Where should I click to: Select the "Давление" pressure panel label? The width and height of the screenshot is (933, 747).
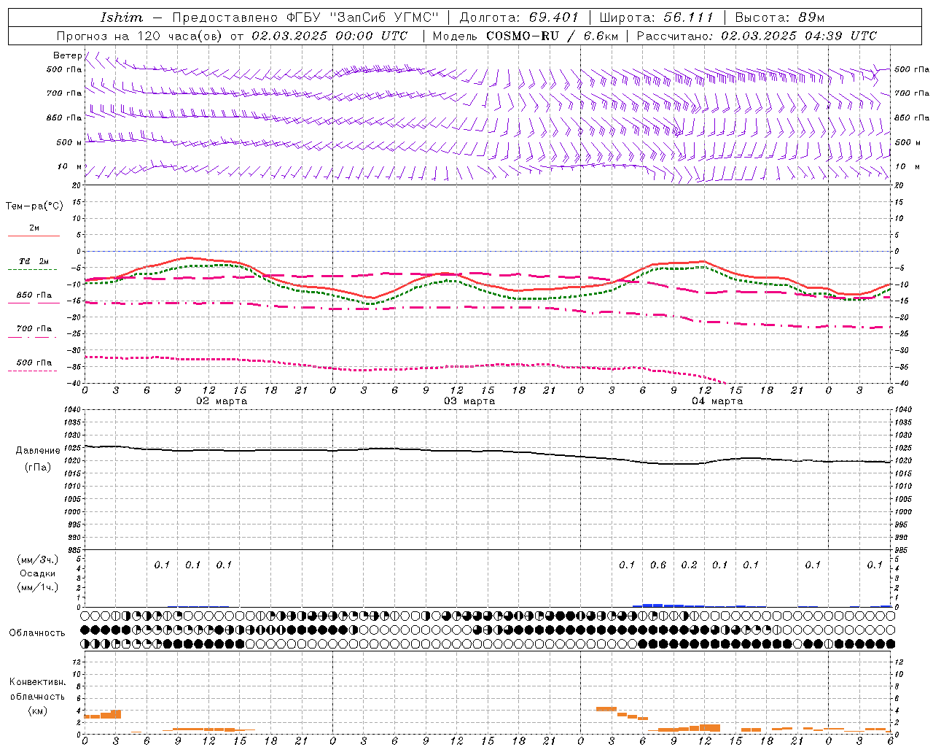tap(38, 451)
